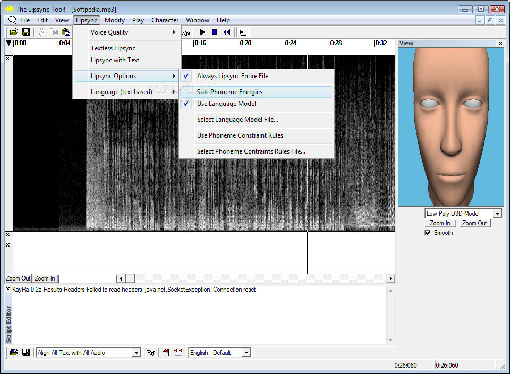Image resolution: width=510 pixels, height=374 pixels.
Task: Expand the Lipsync Options submenu
Action: (x=126, y=76)
